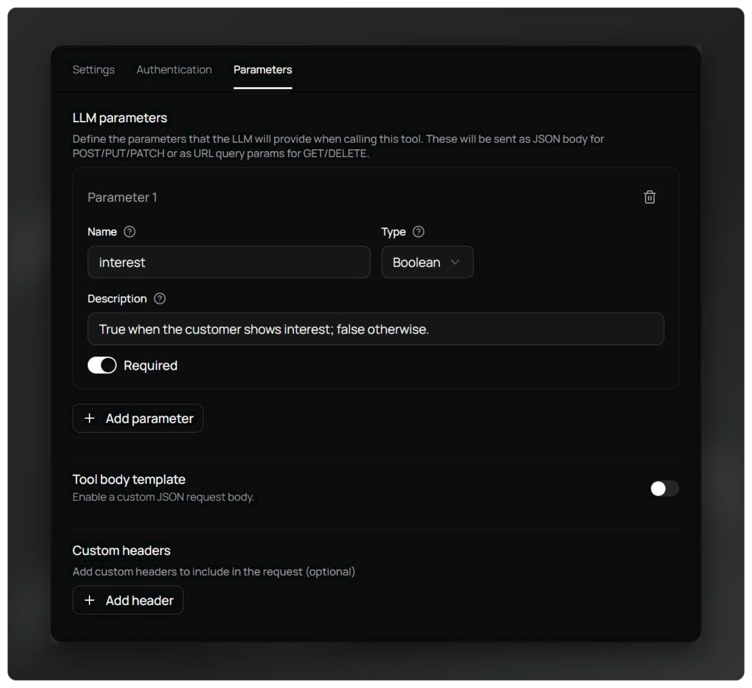Viewport: 752px width, 688px height.
Task: Open the Type field help icon
Action: point(418,232)
